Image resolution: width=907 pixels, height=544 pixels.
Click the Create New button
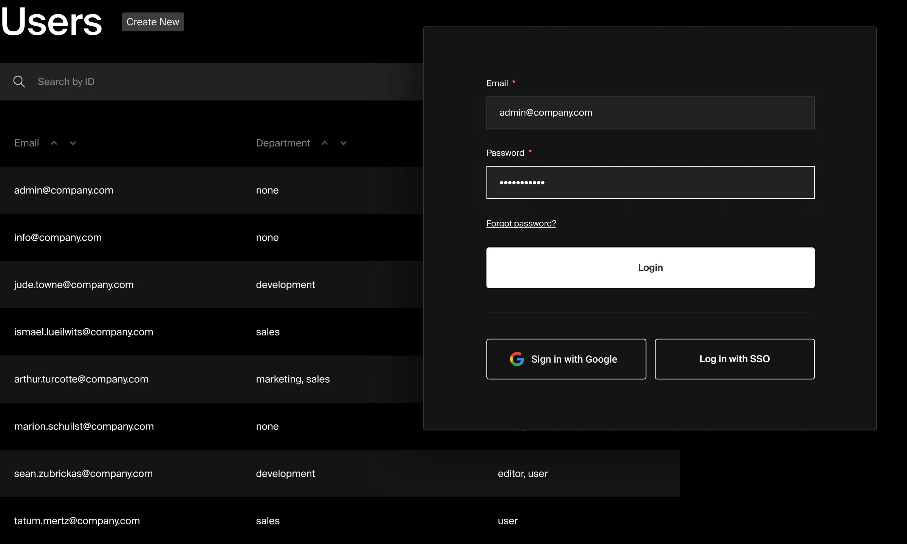pos(152,22)
